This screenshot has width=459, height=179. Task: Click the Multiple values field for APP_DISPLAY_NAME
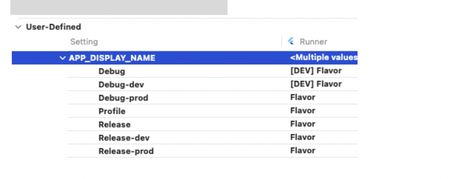tap(324, 58)
